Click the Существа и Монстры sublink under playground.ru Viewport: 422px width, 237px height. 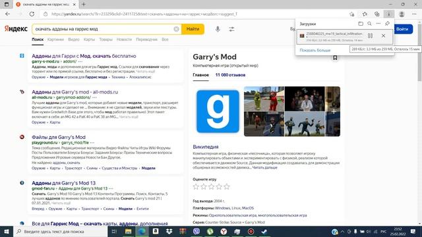[119, 169]
